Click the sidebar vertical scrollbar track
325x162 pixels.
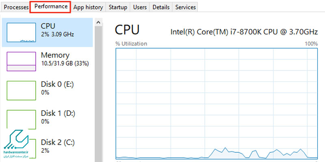click(x=98, y=94)
